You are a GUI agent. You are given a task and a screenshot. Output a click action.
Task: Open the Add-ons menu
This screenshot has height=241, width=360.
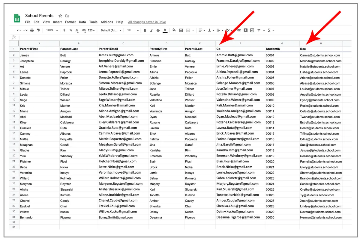coord(107,22)
